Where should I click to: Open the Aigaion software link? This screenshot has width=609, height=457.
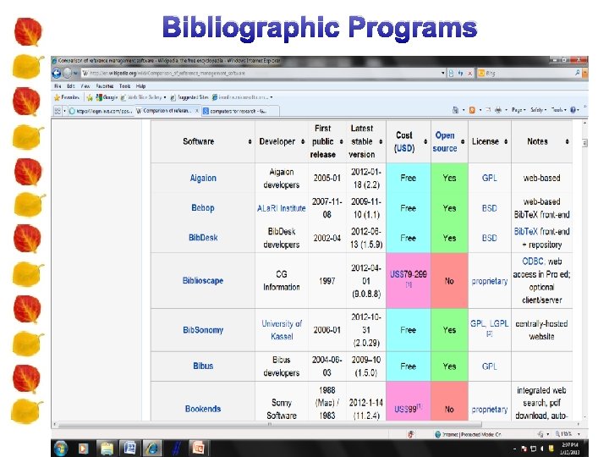(x=203, y=178)
